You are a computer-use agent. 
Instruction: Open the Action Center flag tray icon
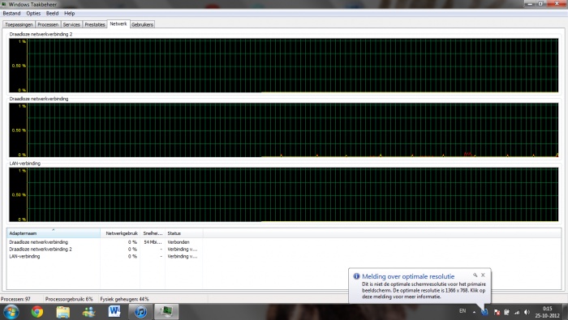tap(497, 312)
